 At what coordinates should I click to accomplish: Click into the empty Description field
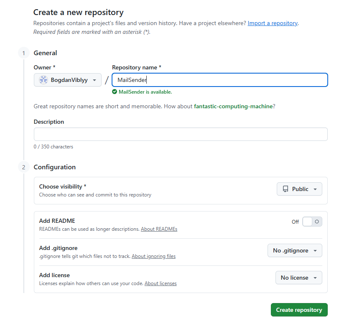pyautogui.click(x=181, y=134)
